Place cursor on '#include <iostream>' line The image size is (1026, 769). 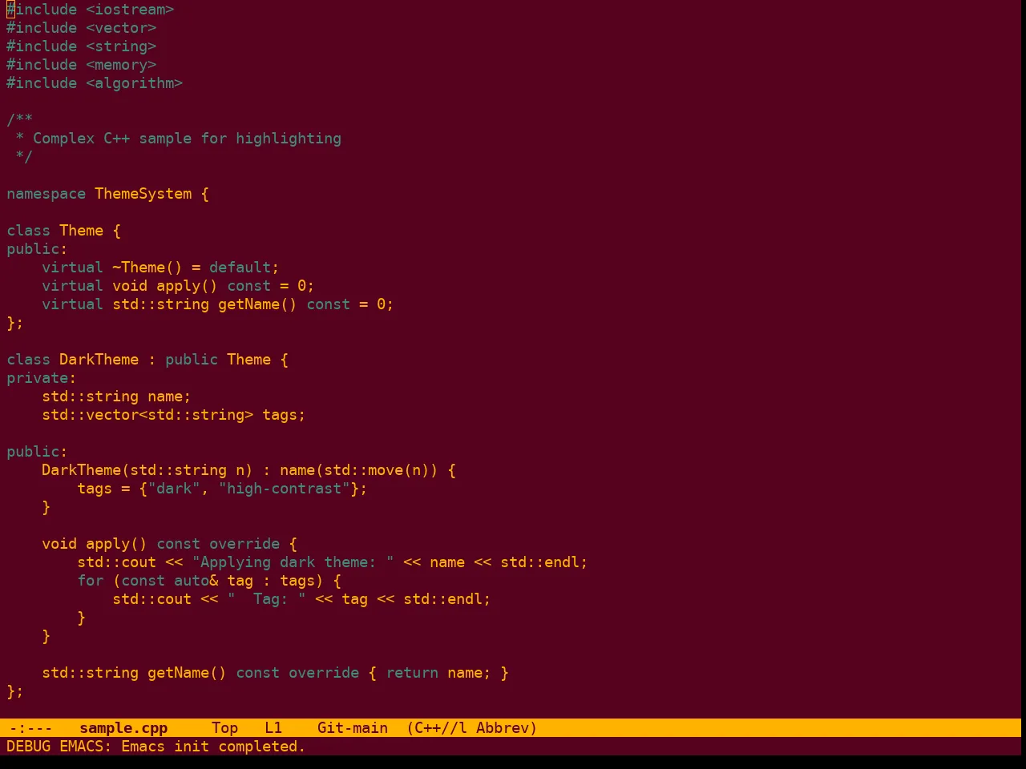click(x=91, y=10)
